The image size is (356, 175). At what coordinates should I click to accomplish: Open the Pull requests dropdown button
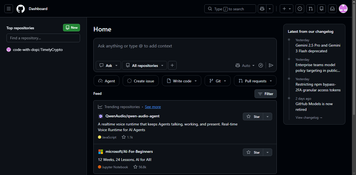pyautogui.click(x=255, y=81)
